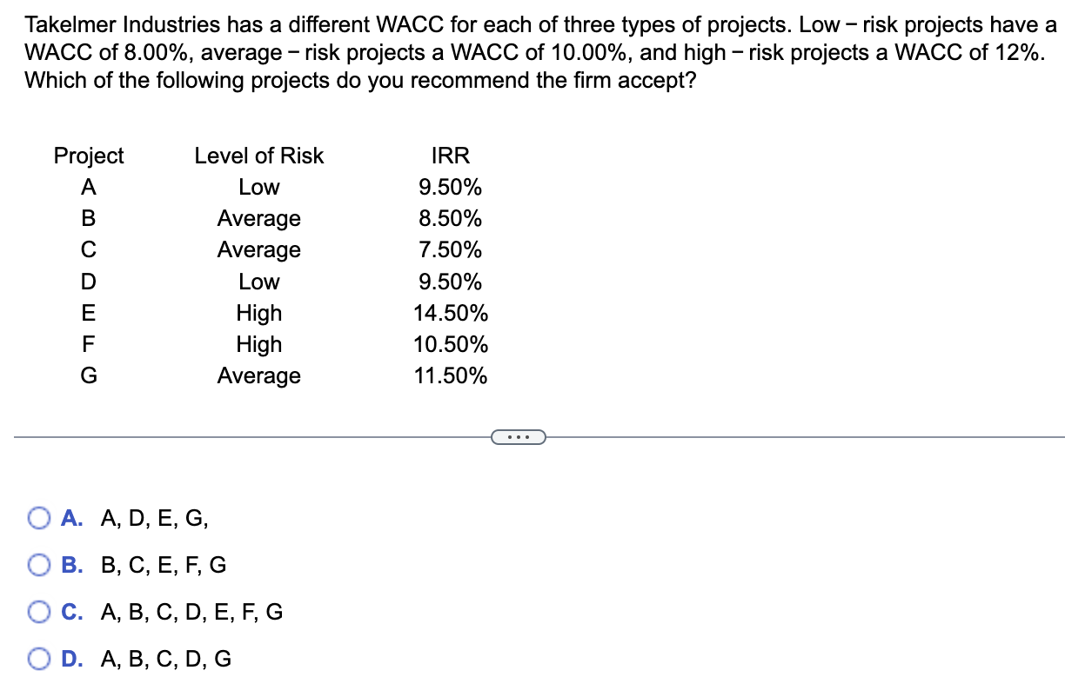Click the High risk label for Project F
This screenshot has height=697, width=1065.
[x=258, y=344]
